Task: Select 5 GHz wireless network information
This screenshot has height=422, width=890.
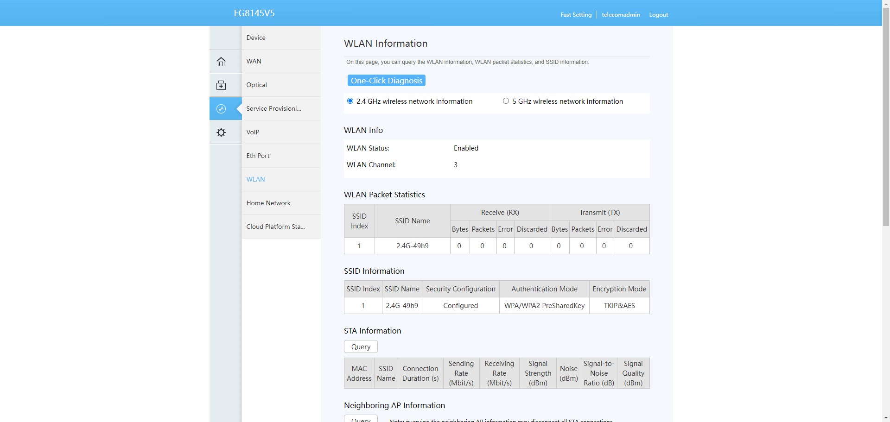Action: pyautogui.click(x=506, y=101)
